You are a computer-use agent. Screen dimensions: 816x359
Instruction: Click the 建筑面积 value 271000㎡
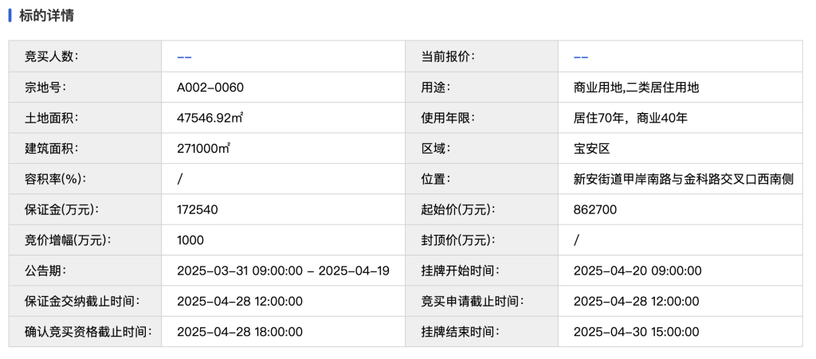point(203,149)
